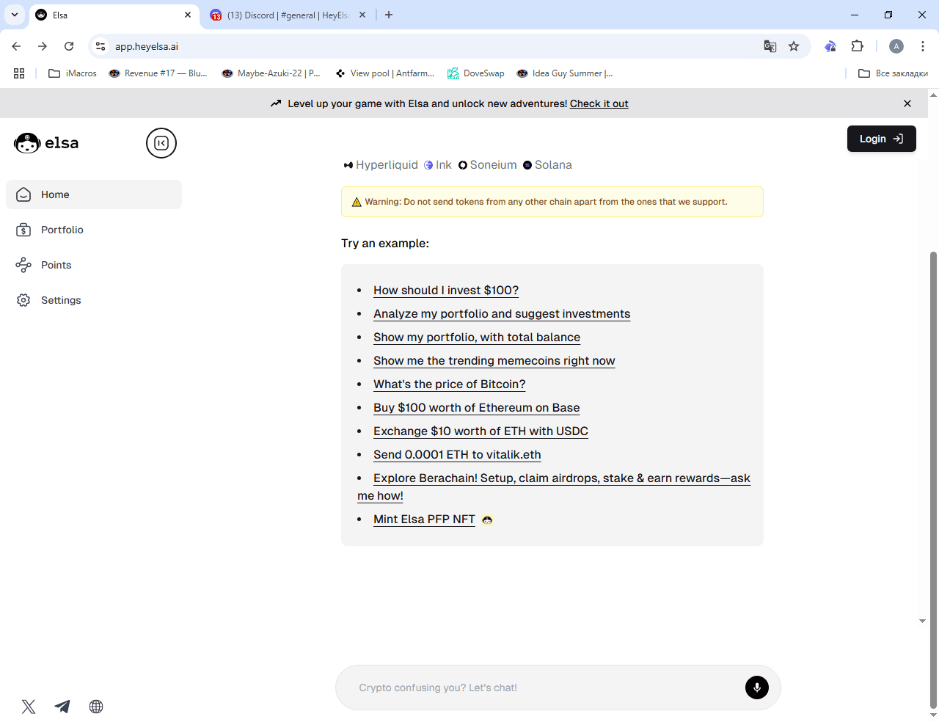Click 'How should I invest $100?' example

pos(446,291)
